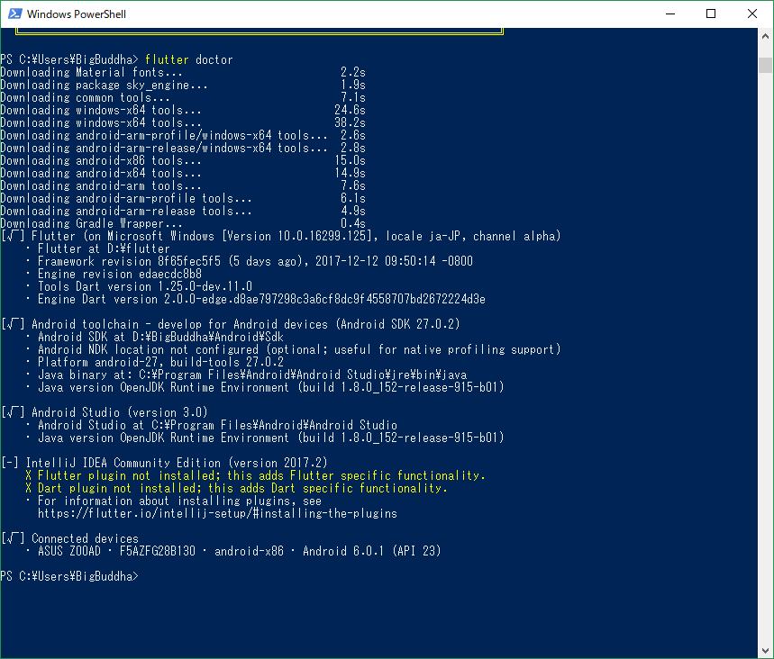Click 'IntelliJ IDEA Community Edition' header
The image size is (774, 659).
coord(164,463)
